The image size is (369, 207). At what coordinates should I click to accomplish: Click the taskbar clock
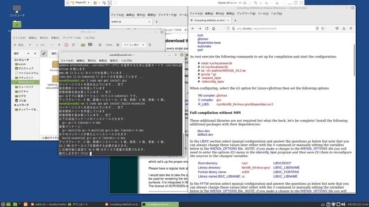tap(357, 205)
